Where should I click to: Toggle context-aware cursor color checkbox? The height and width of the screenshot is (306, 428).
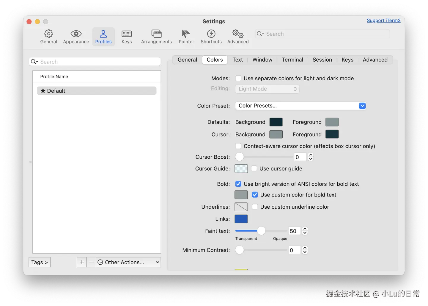coord(238,146)
